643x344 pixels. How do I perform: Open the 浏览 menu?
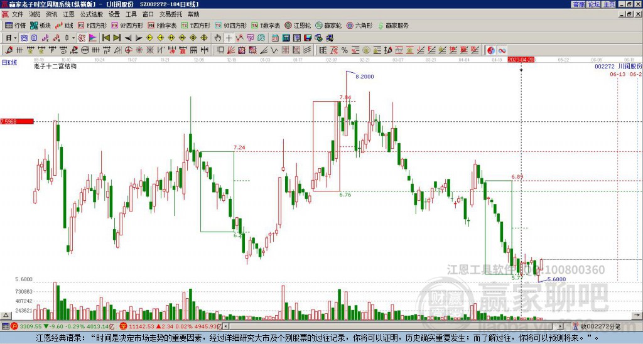tap(35, 14)
